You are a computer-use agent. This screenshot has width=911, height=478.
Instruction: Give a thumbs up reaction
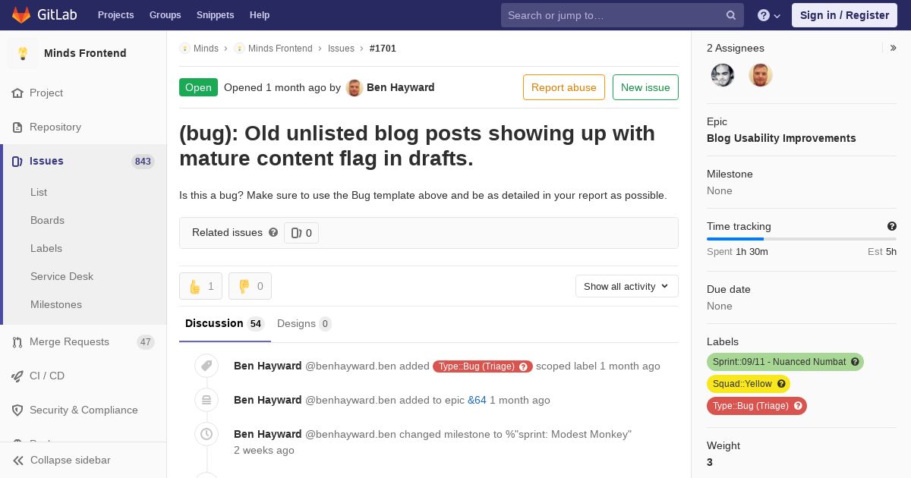pyautogui.click(x=200, y=286)
